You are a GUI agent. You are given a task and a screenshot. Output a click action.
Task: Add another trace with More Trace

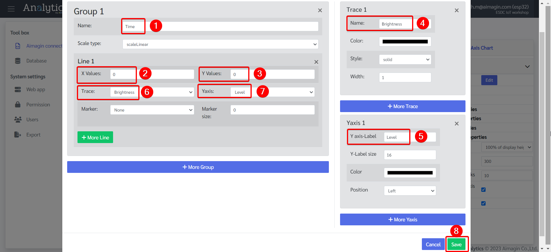pyautogui.click(x=402, y=106)
